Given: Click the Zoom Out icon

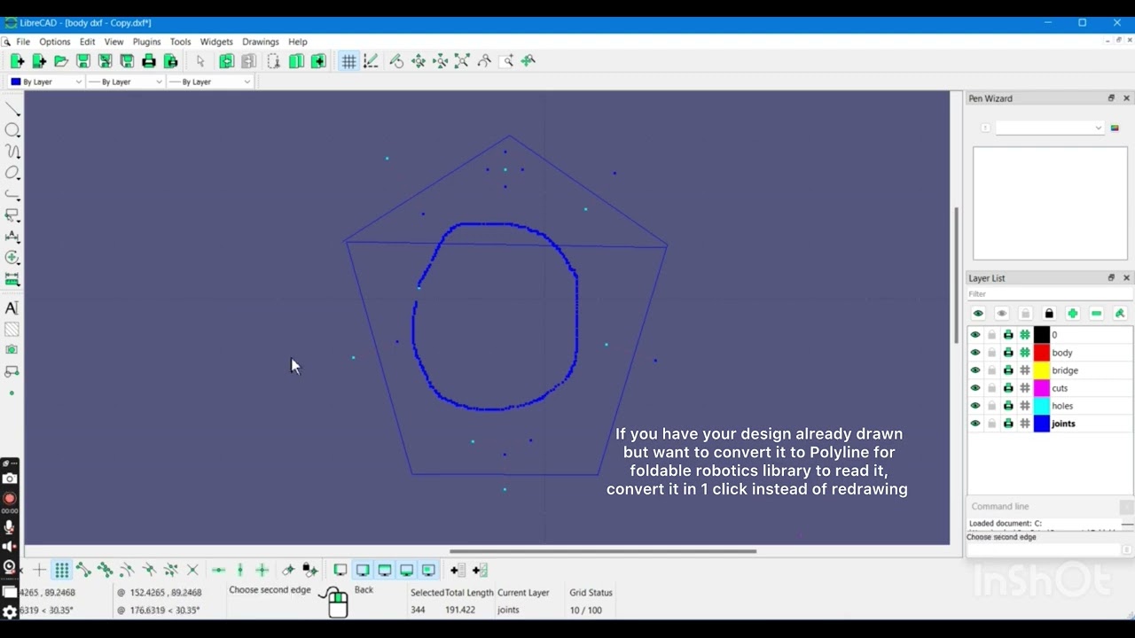Looking at the screenshot, I should (441, 61).
